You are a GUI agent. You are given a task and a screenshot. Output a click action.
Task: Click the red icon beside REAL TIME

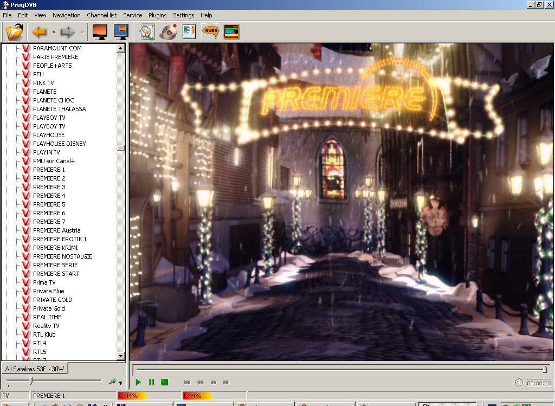pos(26,317)
